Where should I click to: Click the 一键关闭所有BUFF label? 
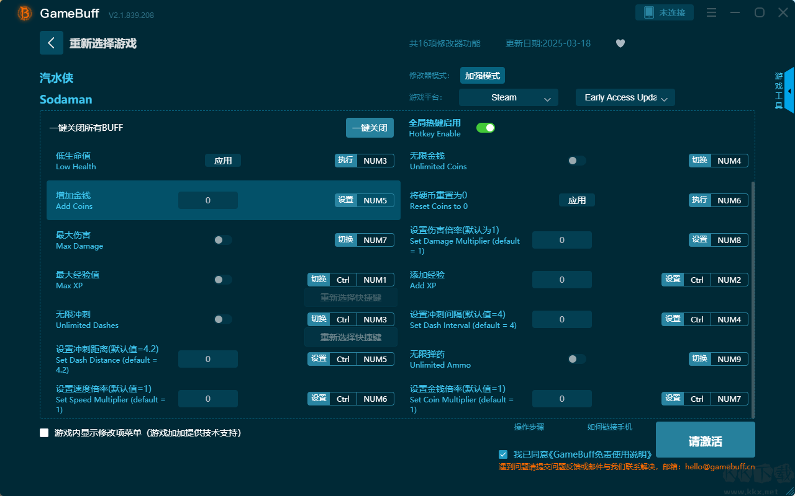tap(86, 128)
